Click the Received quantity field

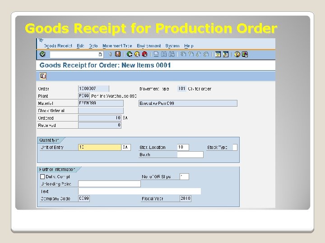coord(100,125)
